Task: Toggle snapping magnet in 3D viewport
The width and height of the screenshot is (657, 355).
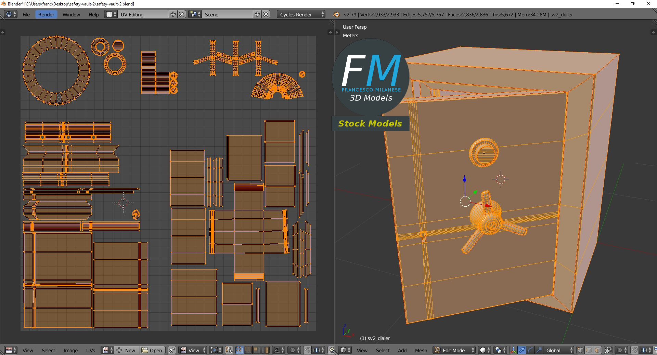Action: point(634,350)
